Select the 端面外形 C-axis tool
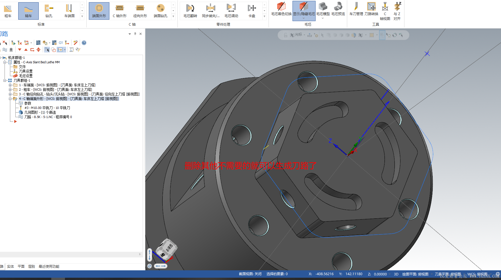This screenshot has width=501, height=280. coord(99,11)
